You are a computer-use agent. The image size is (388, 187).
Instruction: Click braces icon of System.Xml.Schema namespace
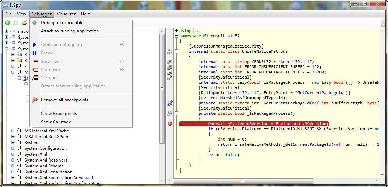19,166
